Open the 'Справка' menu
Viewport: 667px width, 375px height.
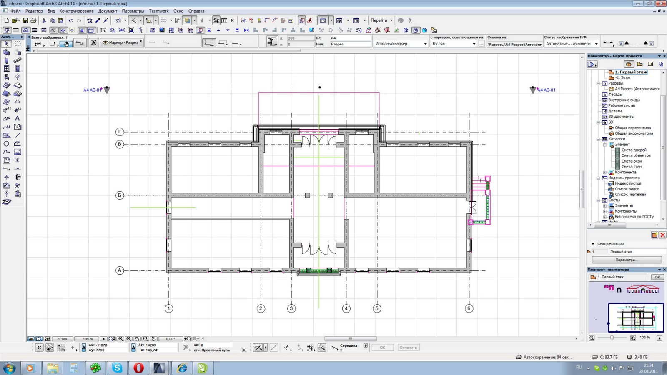tap(196, 11)
